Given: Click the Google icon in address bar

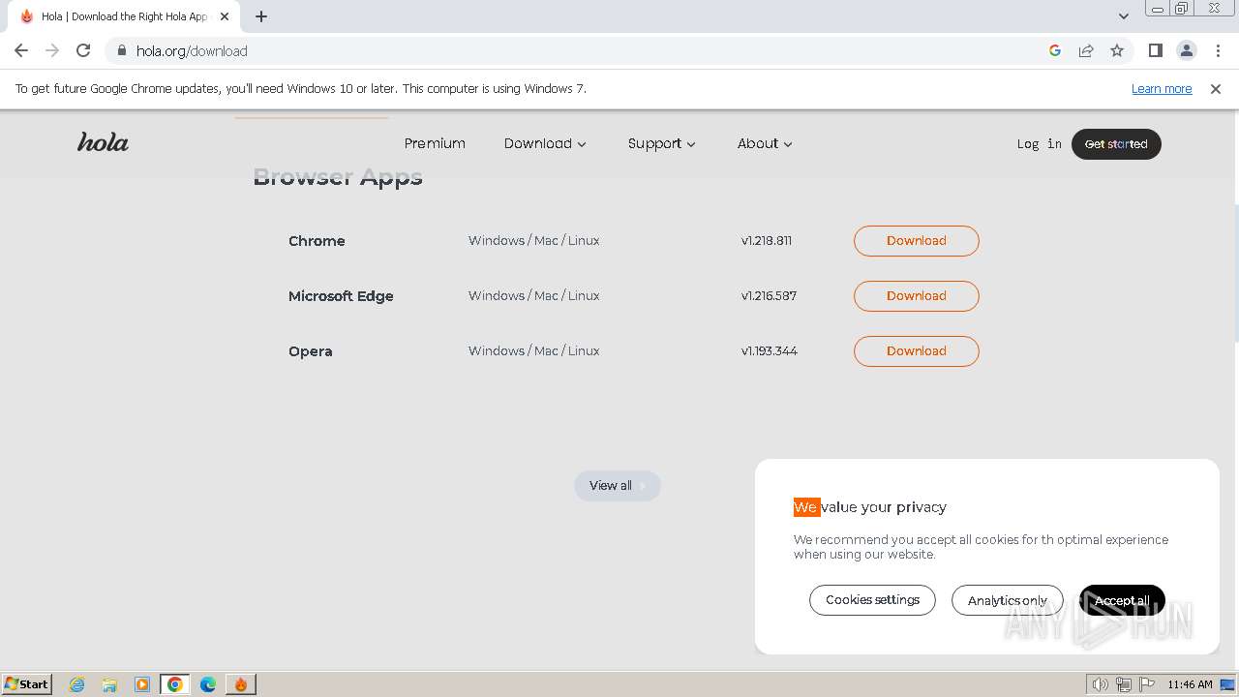Looking at the screenshot, I should (x=1055, y=50).
